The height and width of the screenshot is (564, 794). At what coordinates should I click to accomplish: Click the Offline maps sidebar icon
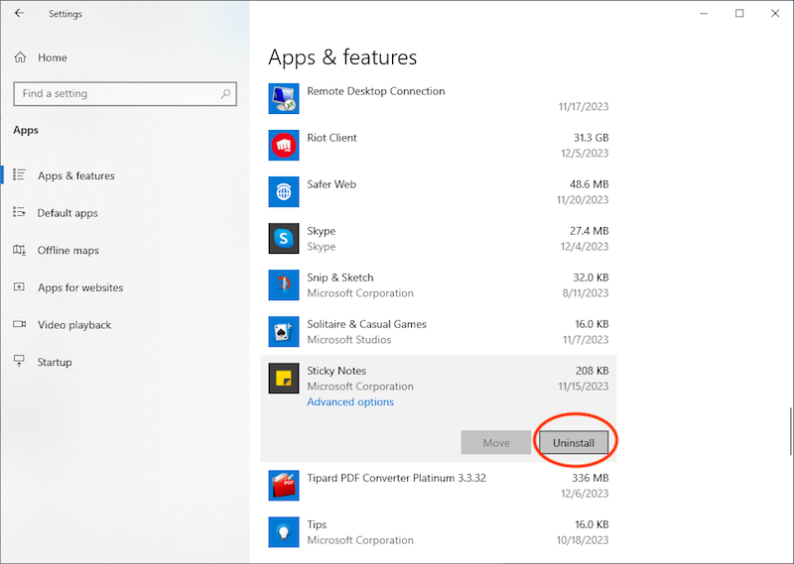(x=19, y=250)
